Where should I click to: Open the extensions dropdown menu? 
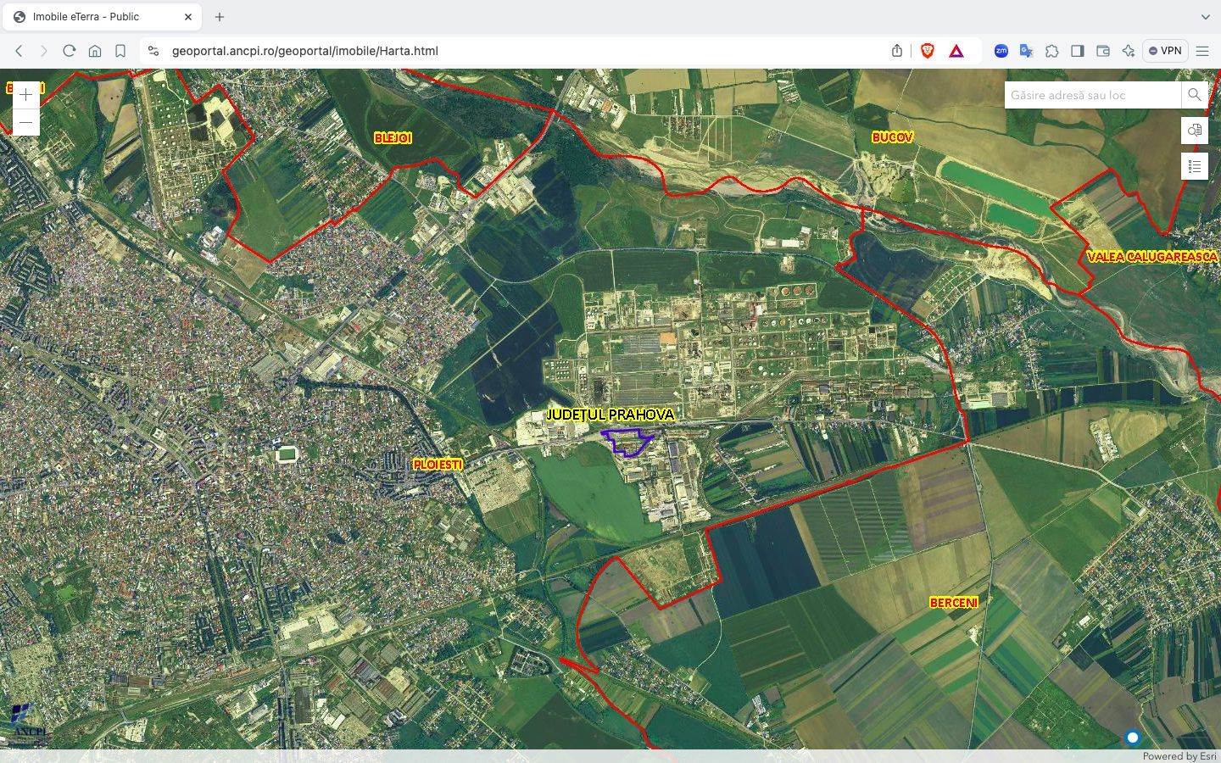1052,51
